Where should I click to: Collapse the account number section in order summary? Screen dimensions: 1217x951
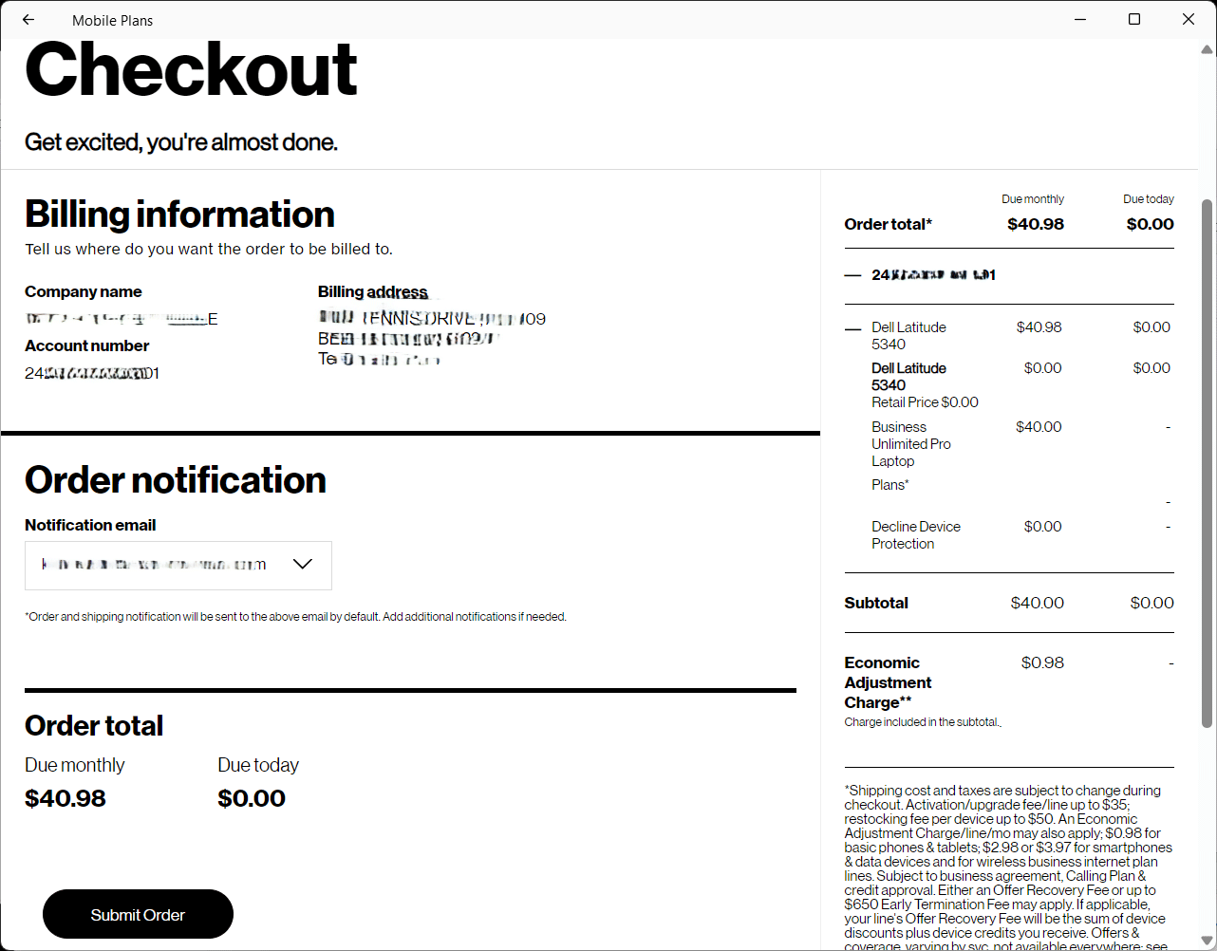[x=852, y=275]
